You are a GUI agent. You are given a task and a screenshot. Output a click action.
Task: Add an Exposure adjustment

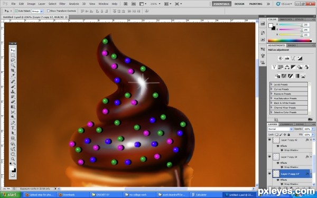(300, 59)
